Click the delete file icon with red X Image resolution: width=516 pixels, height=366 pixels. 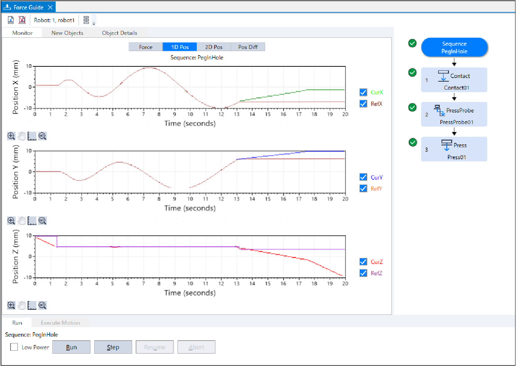22,20
